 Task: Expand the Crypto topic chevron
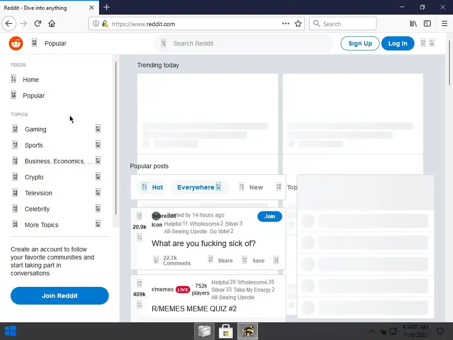[x=98, y=176]
